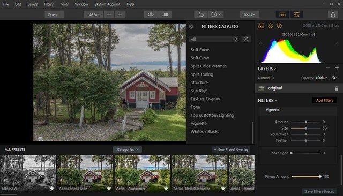
Task: Toggle the left histogram clipping triangle
Action: tap(260, 43)
